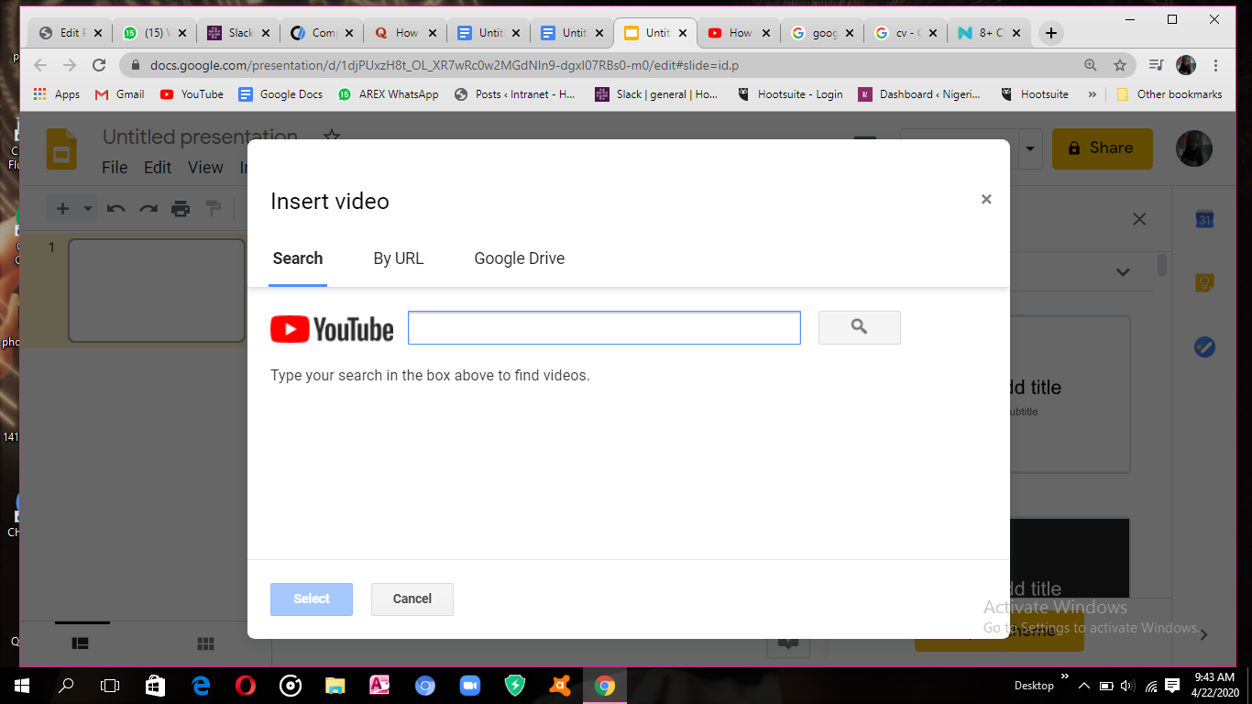Click the Print icon
Screen dimensions: 1252x704
coord(181,209)
